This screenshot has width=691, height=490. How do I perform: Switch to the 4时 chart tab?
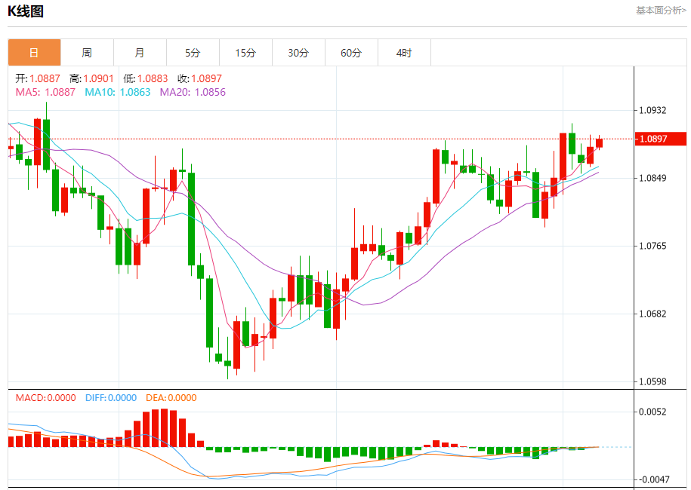404,53
